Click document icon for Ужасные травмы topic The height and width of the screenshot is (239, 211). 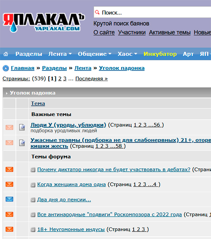22,143
